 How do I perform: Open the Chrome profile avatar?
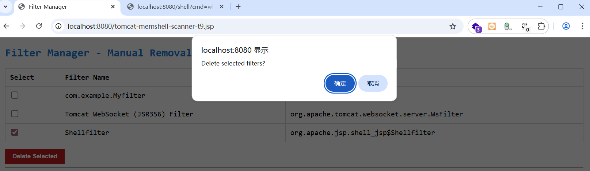click(566, 26)
